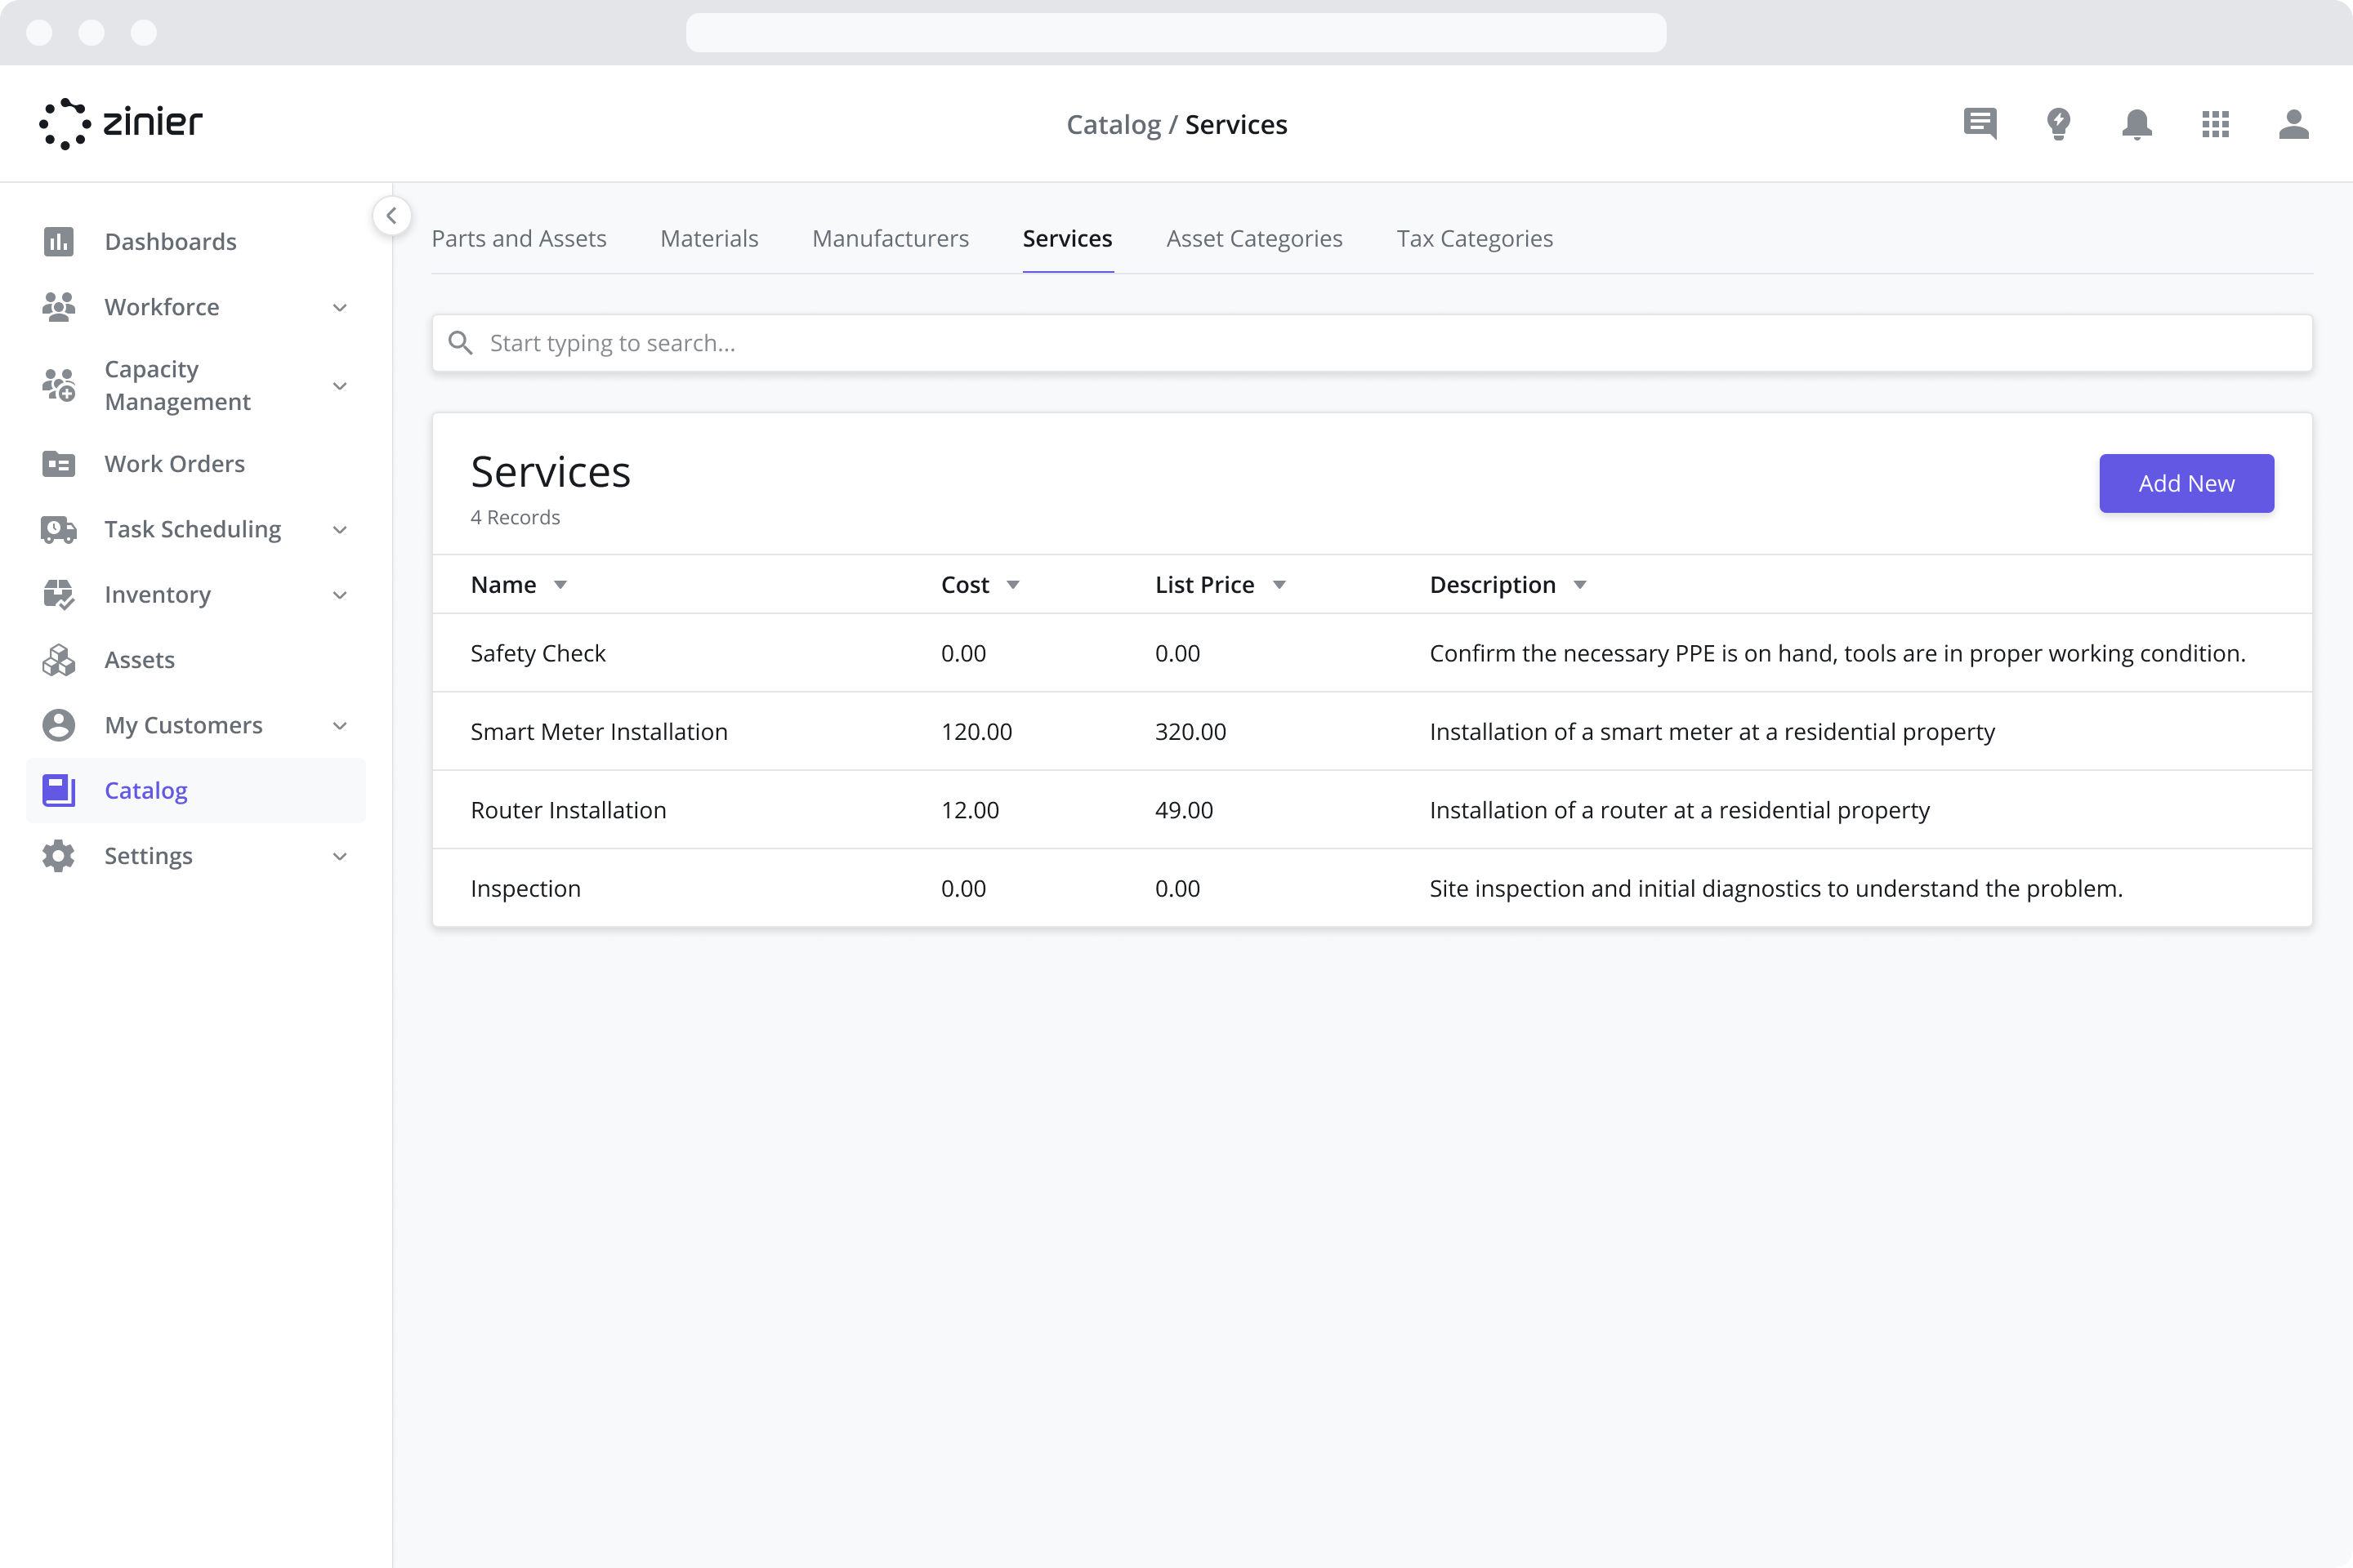2353x1568 pixels.
Task: Expand the Workforce section
Action: 340,307
